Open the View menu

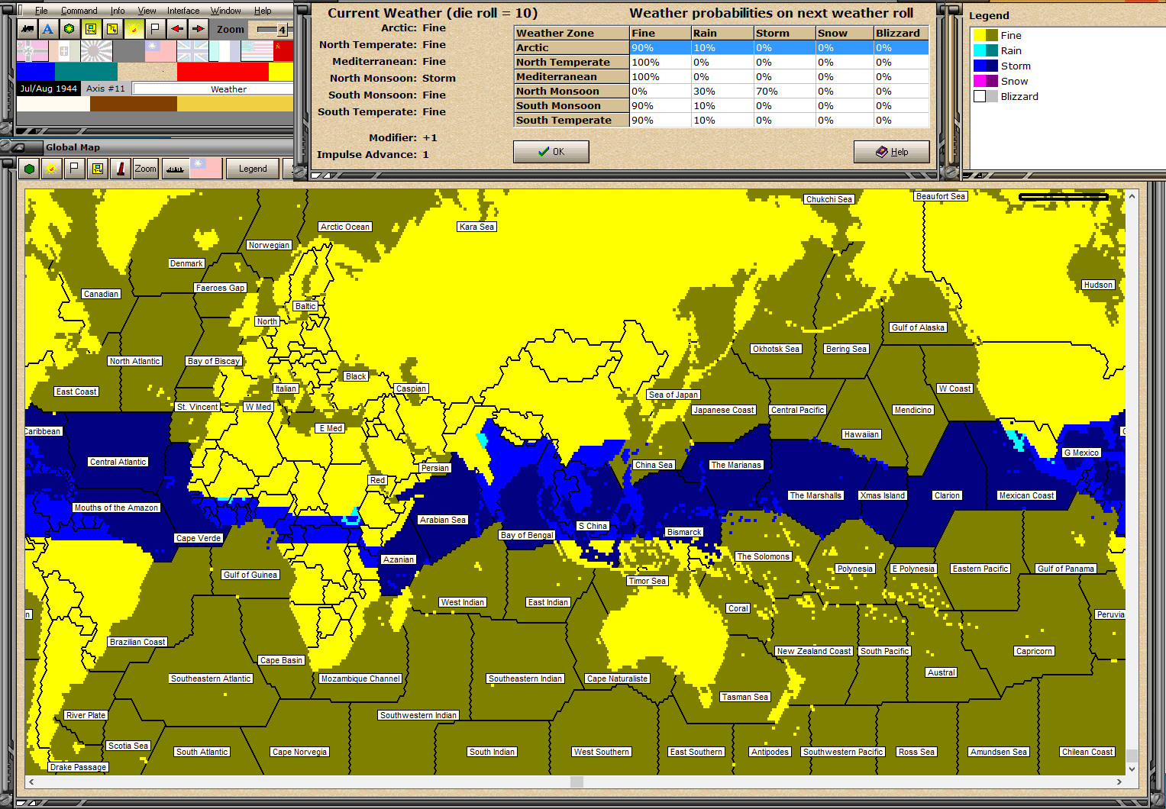[x=147, y=11]
